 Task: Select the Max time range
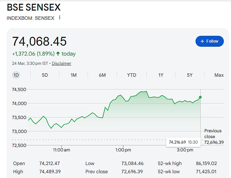[219, 75]
